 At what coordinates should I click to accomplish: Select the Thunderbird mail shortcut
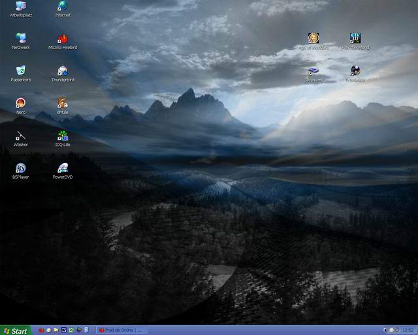click(x=63, y=70)
